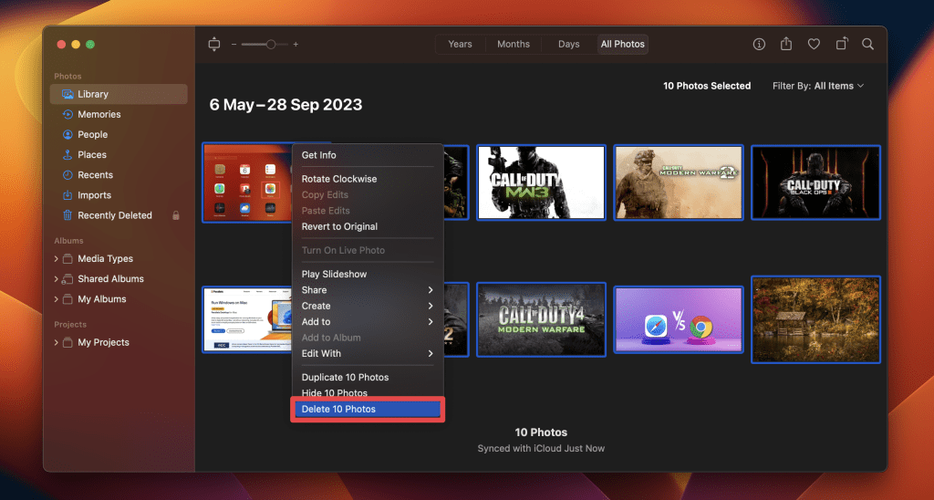This screenshot has width=934, height=500.
Task: Open Memories in the sidebar
Action: tap(99, 114)
